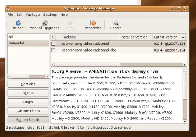Toggle the xserver-xorg-video-radeonhd-dbg status checkbox

(54, 50)
